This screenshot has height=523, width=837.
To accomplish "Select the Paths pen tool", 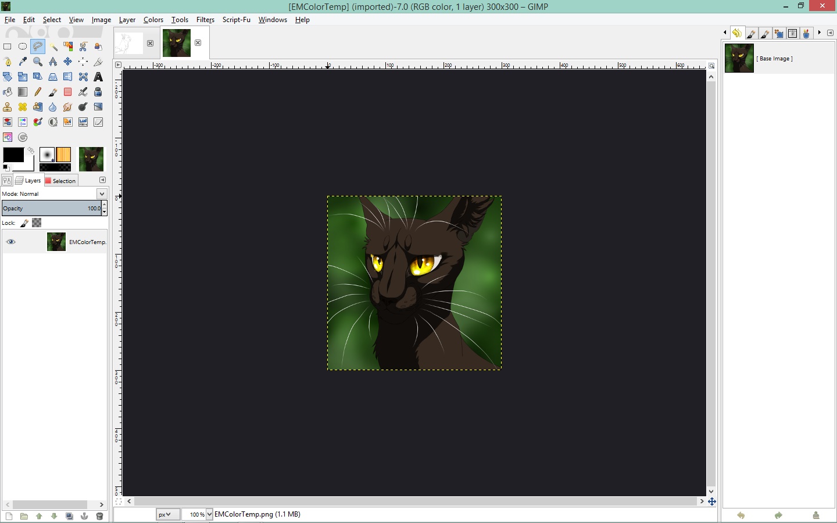I will click(8, 62).
